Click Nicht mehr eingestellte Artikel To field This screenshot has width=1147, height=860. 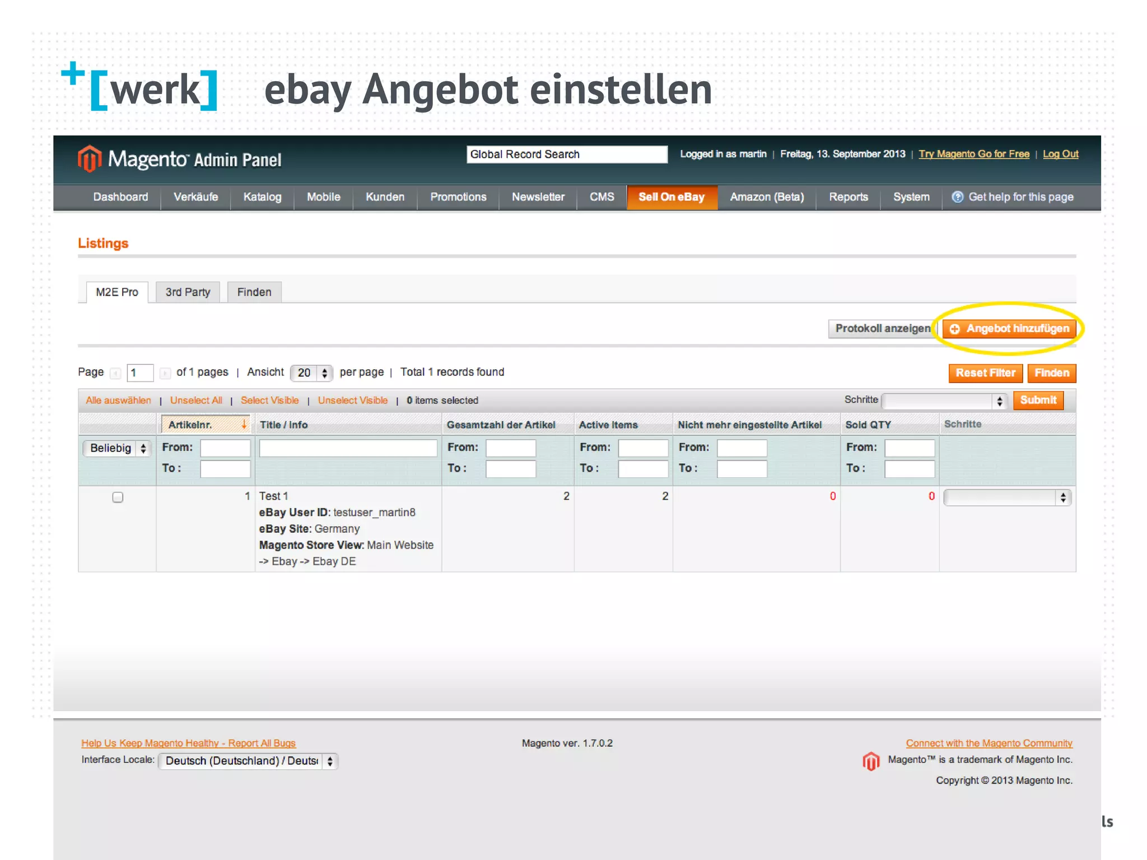coord(742,469)
